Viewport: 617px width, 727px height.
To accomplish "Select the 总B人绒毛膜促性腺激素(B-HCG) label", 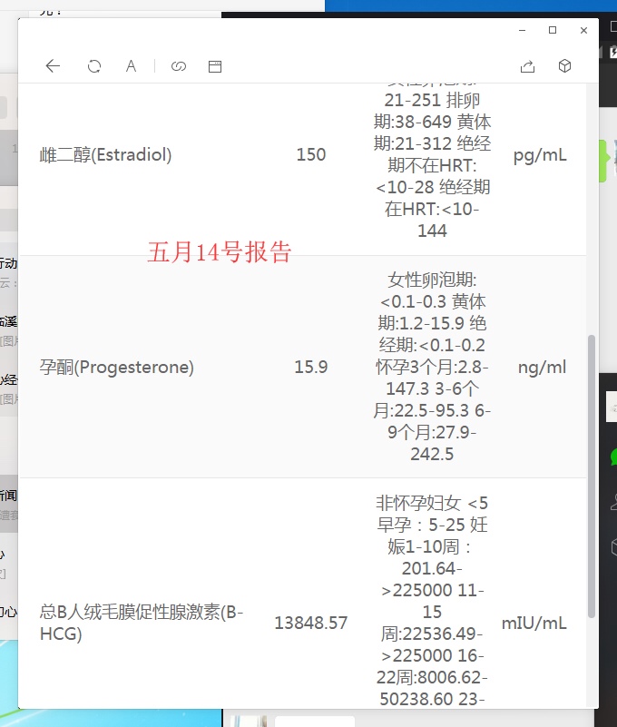I will tap(142, 623).
